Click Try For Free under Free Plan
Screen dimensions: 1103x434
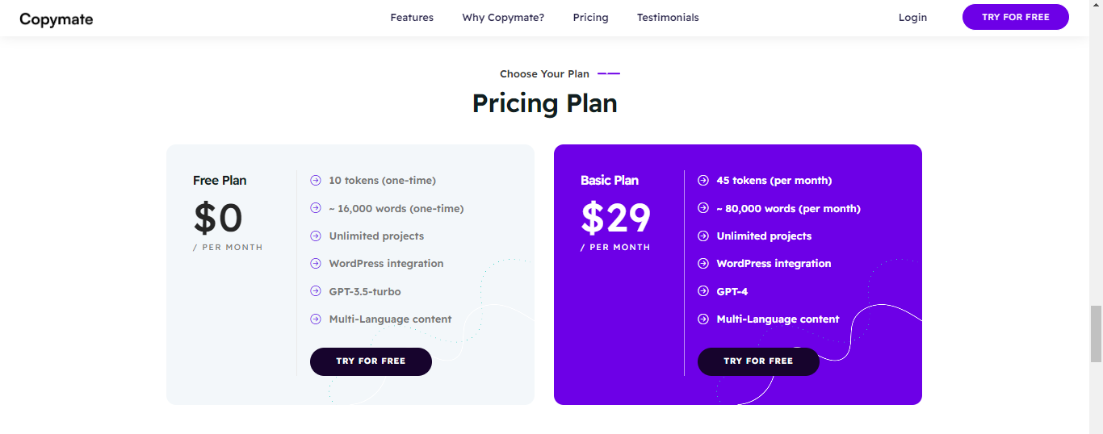pyautogui.click(x=371, y=361)
